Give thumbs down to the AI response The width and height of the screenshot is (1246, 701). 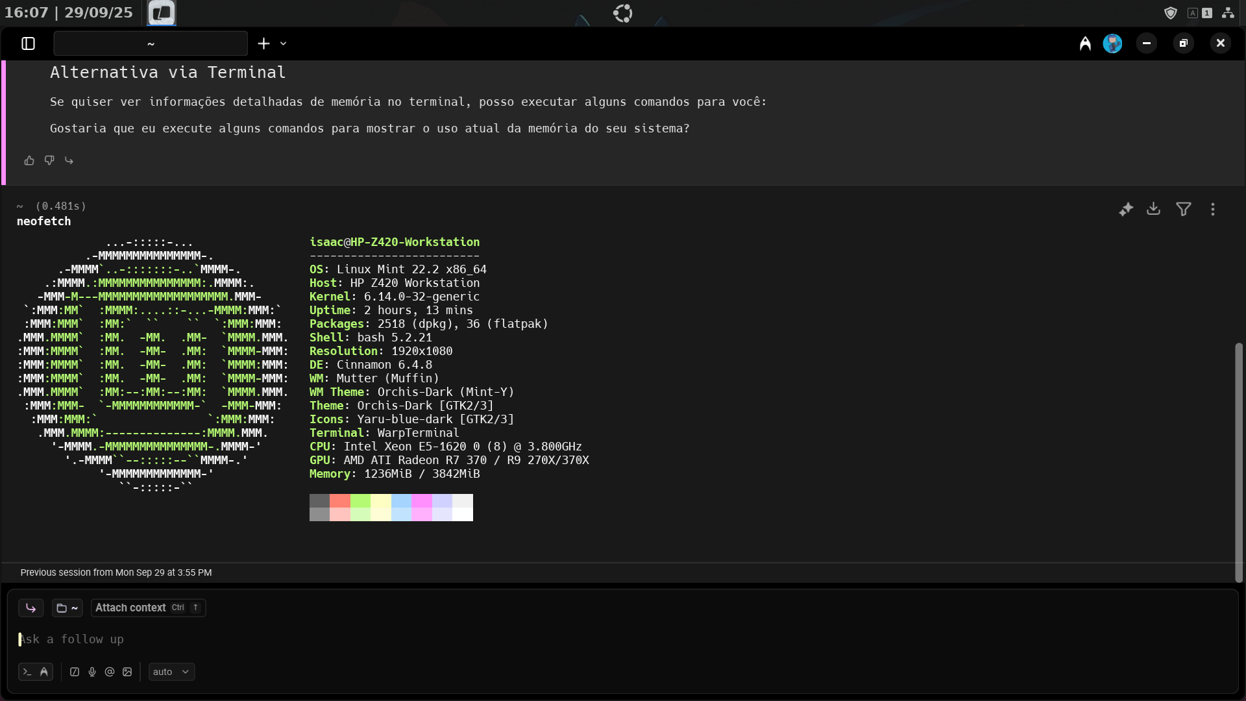(x=49, y=160)
